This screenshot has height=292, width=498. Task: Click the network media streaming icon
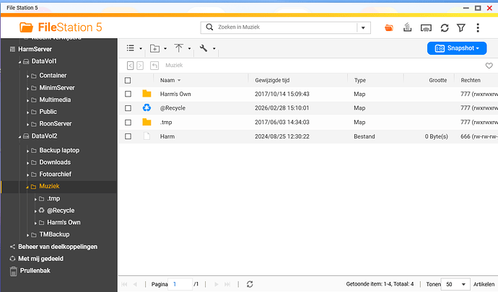[426, 28]
